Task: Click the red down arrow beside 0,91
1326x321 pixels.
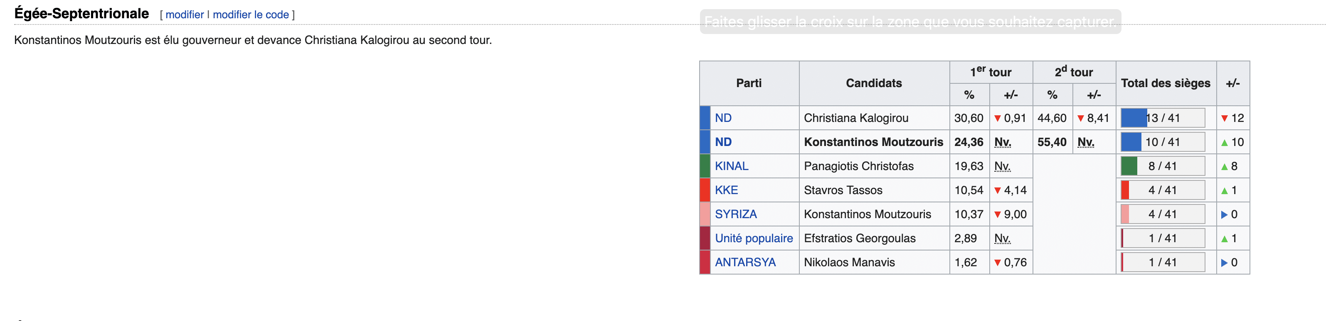Action: pos(998,119)
